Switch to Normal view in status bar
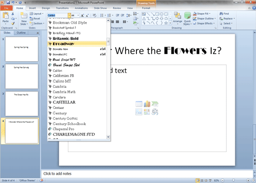256x183 pixels. coord(198,181)
